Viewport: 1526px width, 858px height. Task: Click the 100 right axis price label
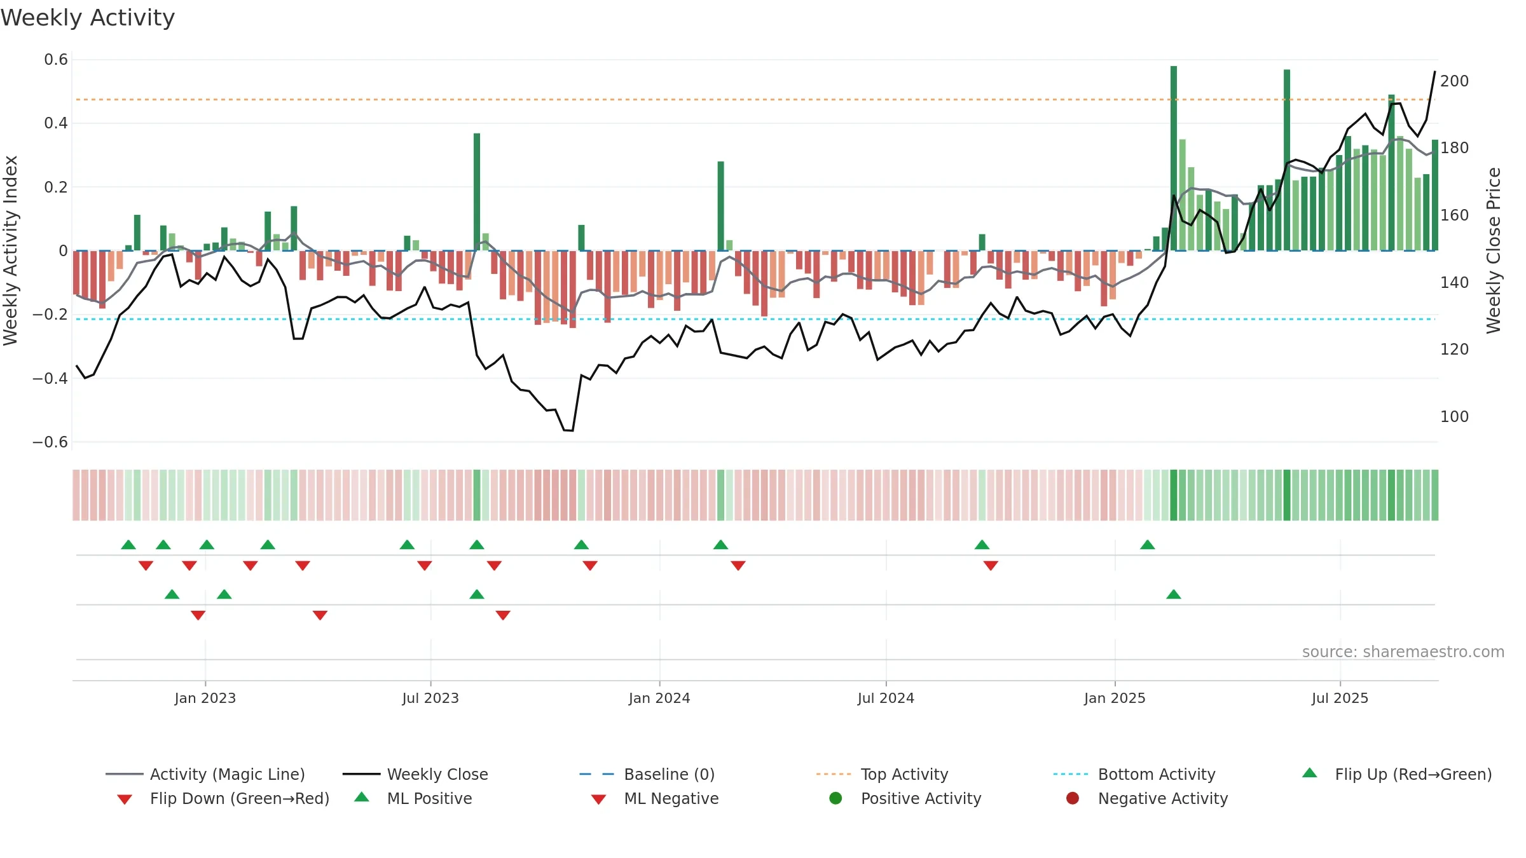1455,416
